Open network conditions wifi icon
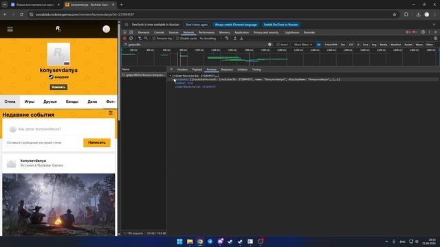 227,38
